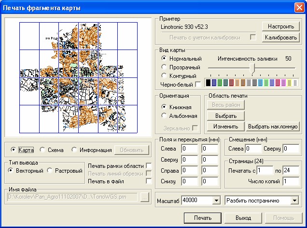Switch preview to "Схема" mode
The image size is (307, 228).
tap(42, 150)
